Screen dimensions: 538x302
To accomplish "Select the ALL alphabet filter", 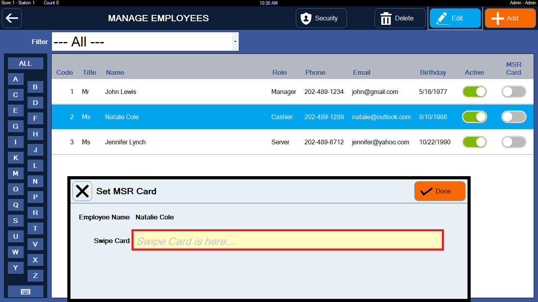I will point(25,63).
